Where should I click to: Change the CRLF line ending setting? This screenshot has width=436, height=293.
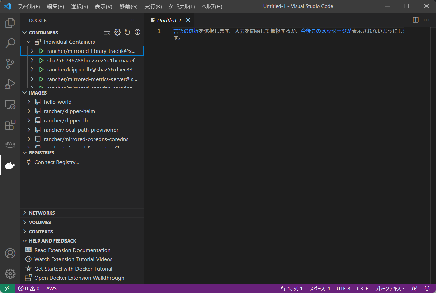362,289
